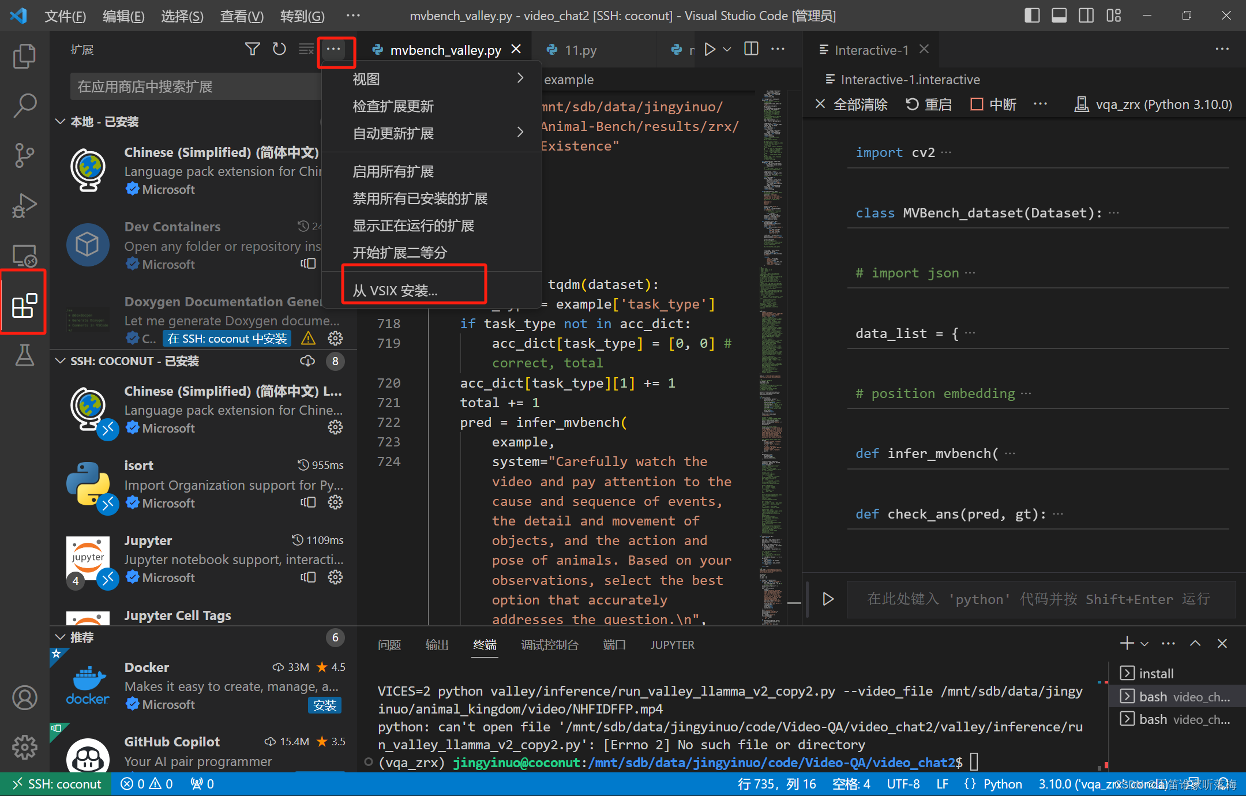This screenshot has width=1246, height=796.
Task: Open the Remote Explorer view
Action: click(24, 255)
